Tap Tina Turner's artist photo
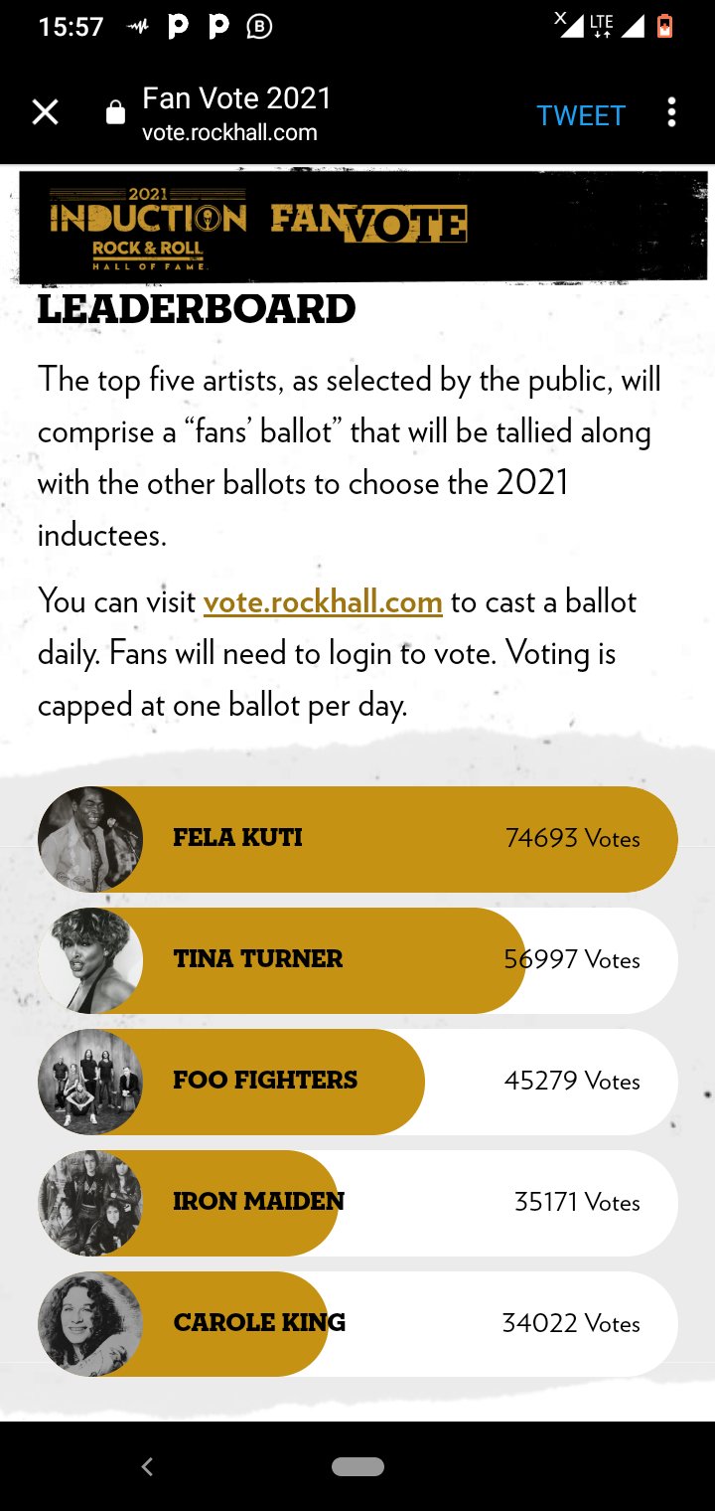715x1511 pixels. (x=90, y=960)
